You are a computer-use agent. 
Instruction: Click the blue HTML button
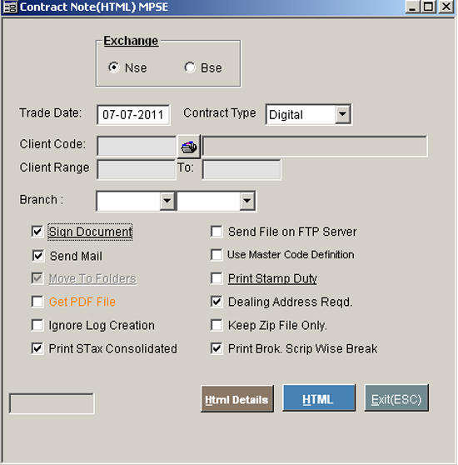[319, 398]
